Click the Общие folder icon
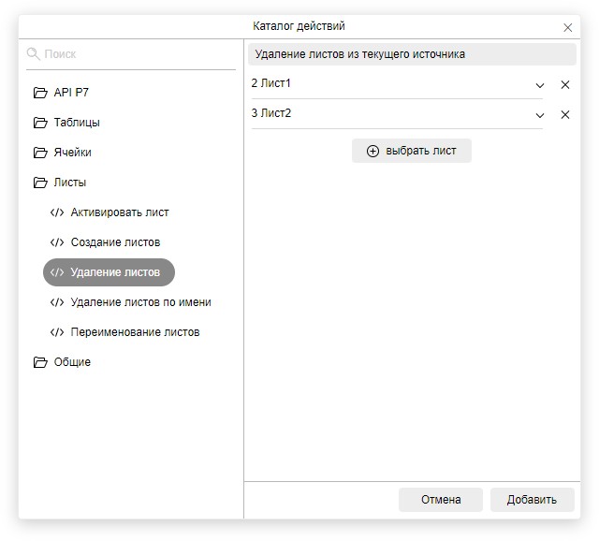This screenshot has height=541, width=599. [x=39, y=362]
